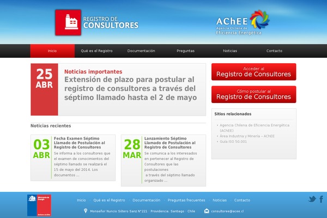Click the 03 ABR green date
The height and width of the screenshot is (218, 327).
(x=41, y=149)
